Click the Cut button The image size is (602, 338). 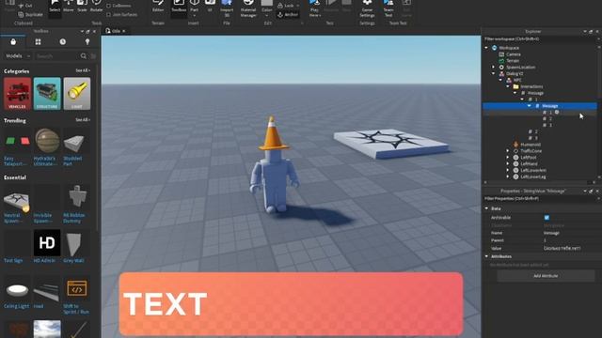25,6
